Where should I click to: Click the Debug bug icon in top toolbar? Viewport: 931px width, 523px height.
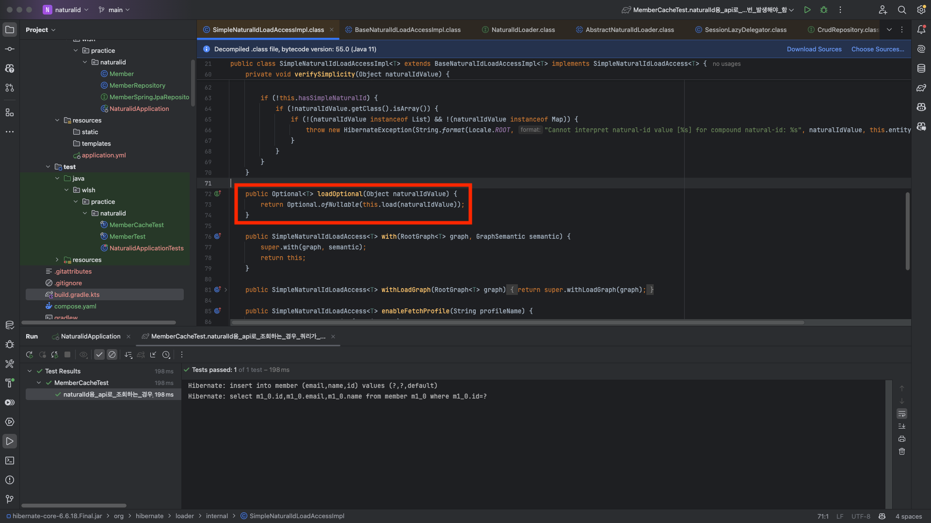coord(824,10)
